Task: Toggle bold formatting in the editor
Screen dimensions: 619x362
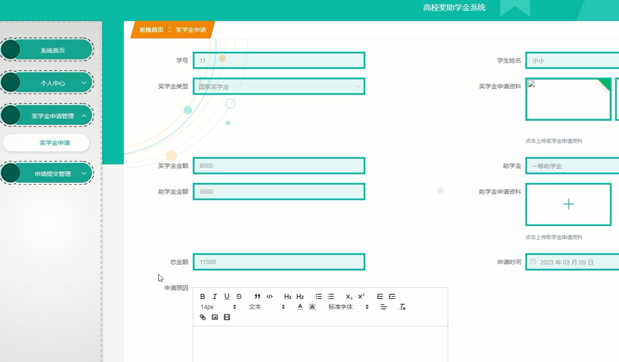Action: pos(202,296)
